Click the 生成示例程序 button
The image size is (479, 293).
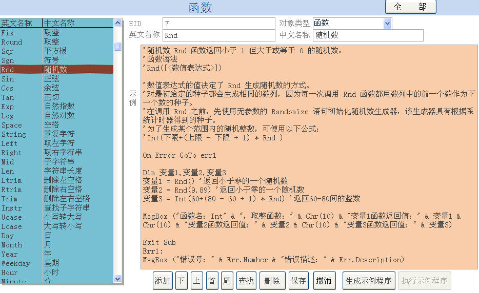pyautogui.click(x=369, y=281)
